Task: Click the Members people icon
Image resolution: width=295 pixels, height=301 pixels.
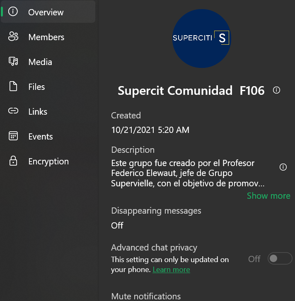Action: 13,36
